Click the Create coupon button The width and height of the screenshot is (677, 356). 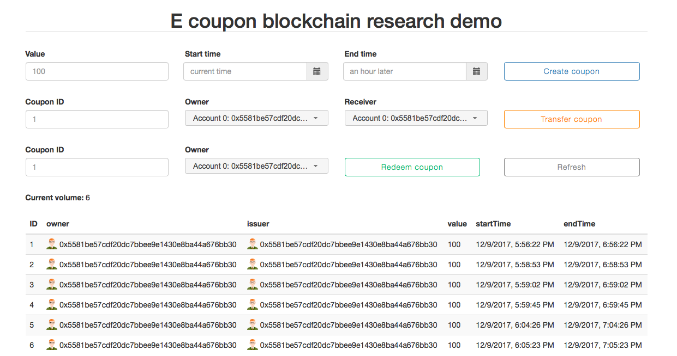click(x=572, y=71)
